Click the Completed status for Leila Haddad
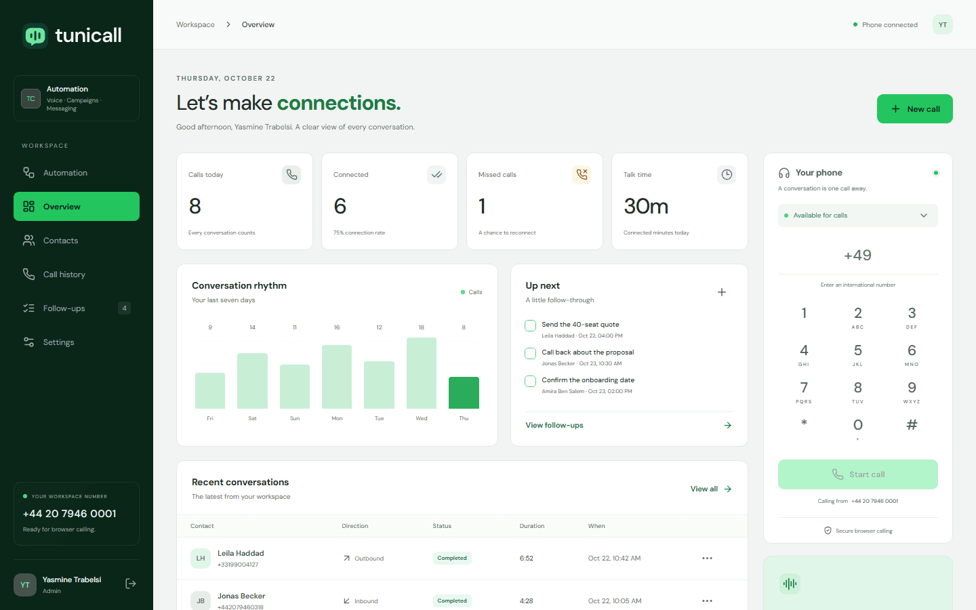Image resolution: width=976 pixels, height=610 pixels. click(x=452, y=558)
